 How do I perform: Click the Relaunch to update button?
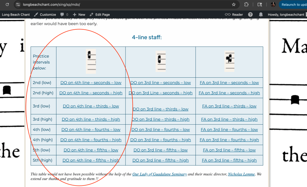pyautogui.click(x=293, y=4)
